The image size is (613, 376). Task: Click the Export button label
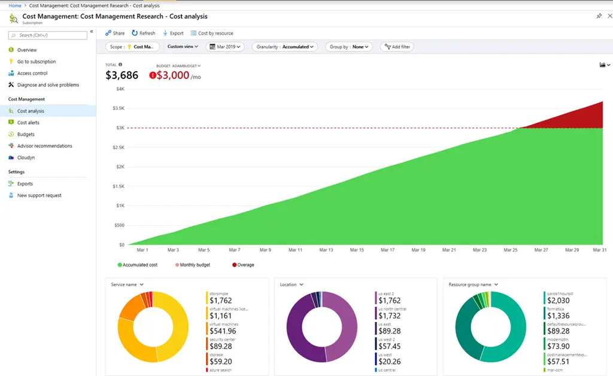click(177, 33)
